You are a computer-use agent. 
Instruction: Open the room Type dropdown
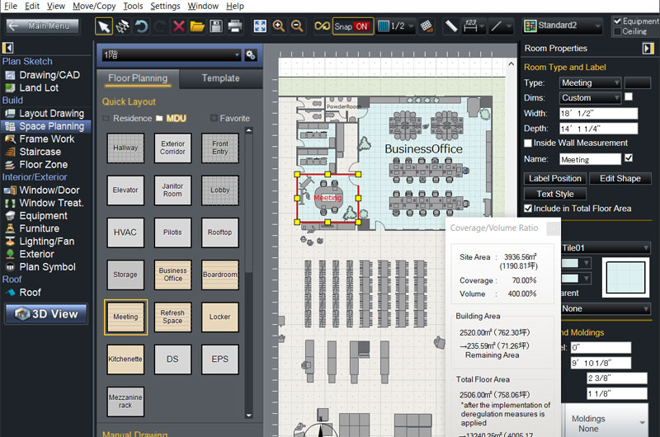coord(590,82)
